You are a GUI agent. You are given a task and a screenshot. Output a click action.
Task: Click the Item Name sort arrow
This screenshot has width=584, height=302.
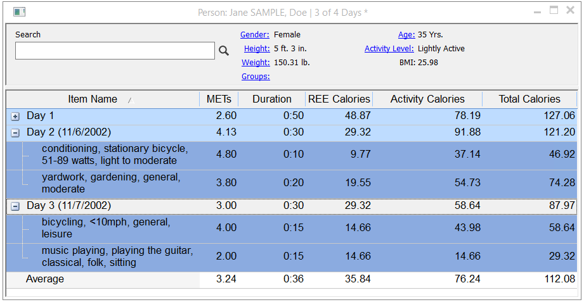click(x=131, y=99)
